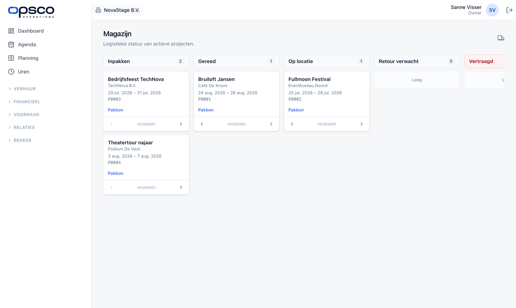The image size is (516, 308).
Task: Open the Bruiloft Jansen card title
Action: (x=216, y=79)
